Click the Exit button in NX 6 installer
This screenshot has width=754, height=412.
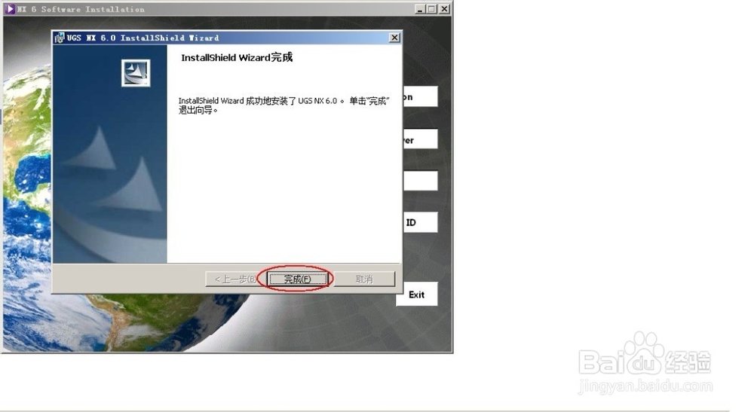[416, 294]
